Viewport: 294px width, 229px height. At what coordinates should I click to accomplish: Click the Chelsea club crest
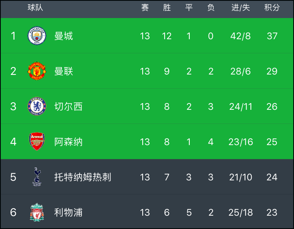[x=37, y=106]
